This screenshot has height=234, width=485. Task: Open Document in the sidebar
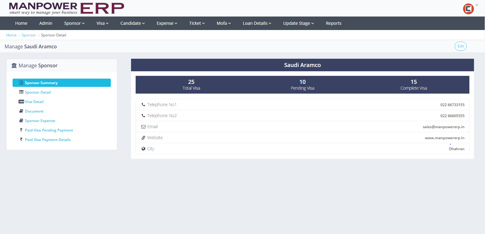click(34, 111)
